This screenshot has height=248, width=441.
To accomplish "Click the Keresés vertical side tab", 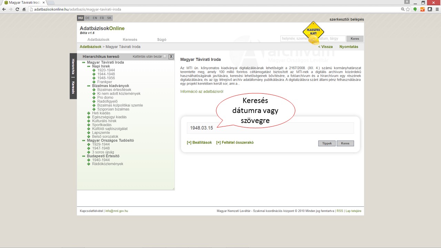I will point(73,87).
